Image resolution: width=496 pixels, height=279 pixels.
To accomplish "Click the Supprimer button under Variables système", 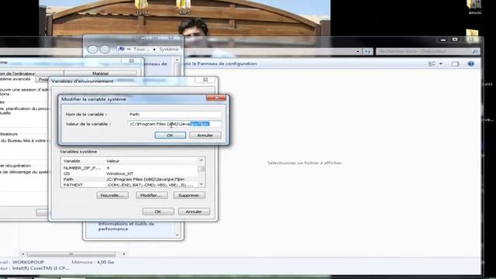I will [189, 195].
